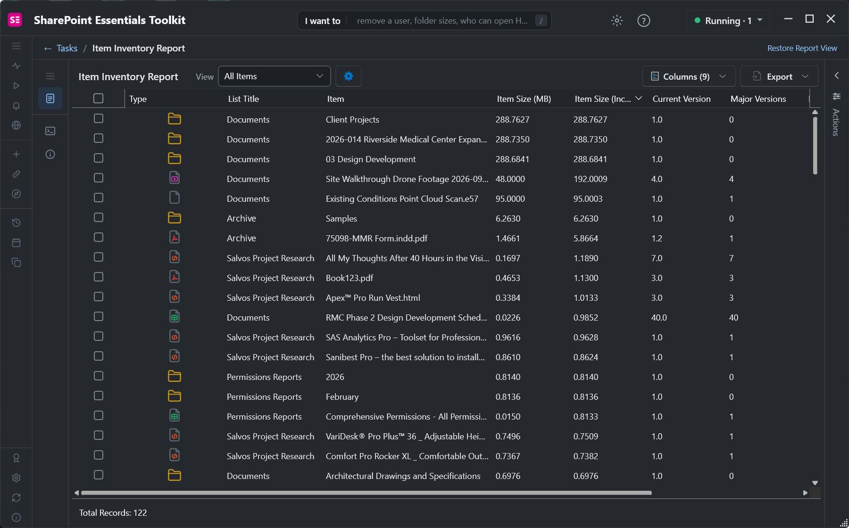Viewport: 849px width, 528px height.
Task: Open the compass explore icon in sidebar
Action: pos(17,194)
